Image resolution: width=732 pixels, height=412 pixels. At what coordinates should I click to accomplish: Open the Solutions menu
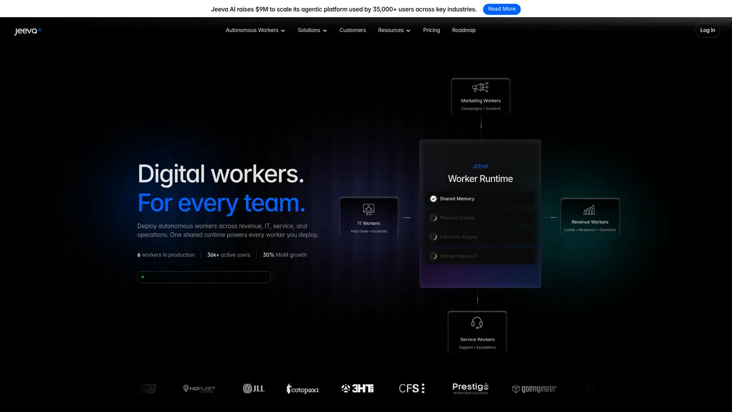(x=312, y=30)
